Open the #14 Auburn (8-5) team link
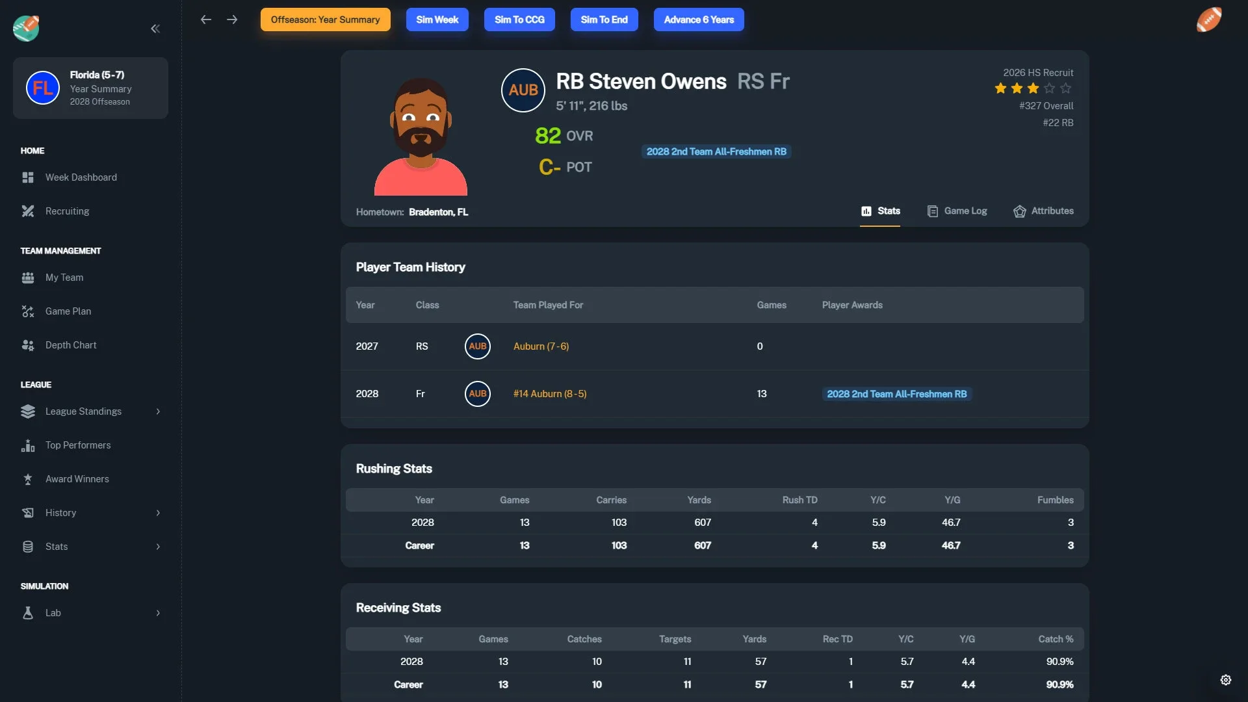 (549, 394)
